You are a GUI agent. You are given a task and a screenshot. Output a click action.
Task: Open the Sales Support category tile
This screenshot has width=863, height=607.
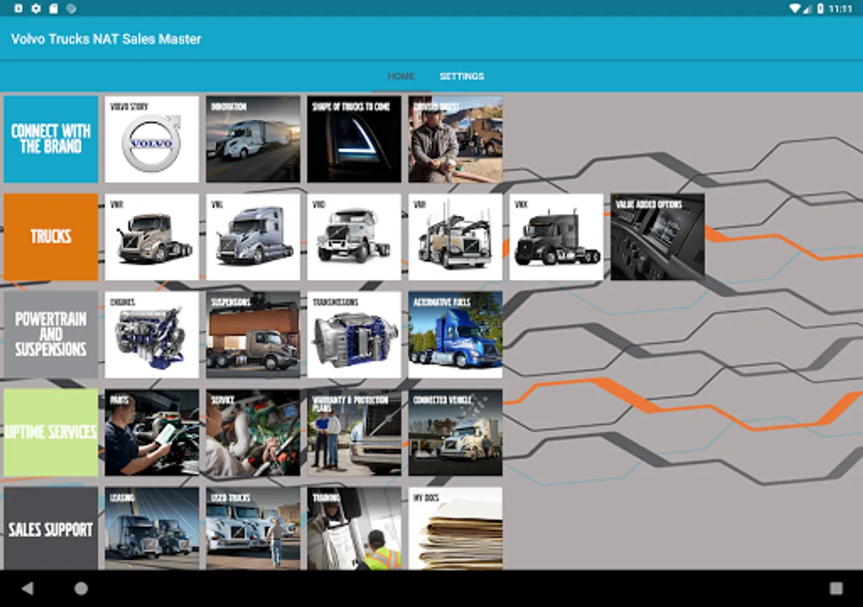pyautogui.click(x=51, y=528)
